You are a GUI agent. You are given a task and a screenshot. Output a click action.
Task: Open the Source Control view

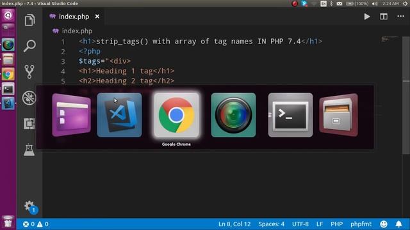(29, 72)
